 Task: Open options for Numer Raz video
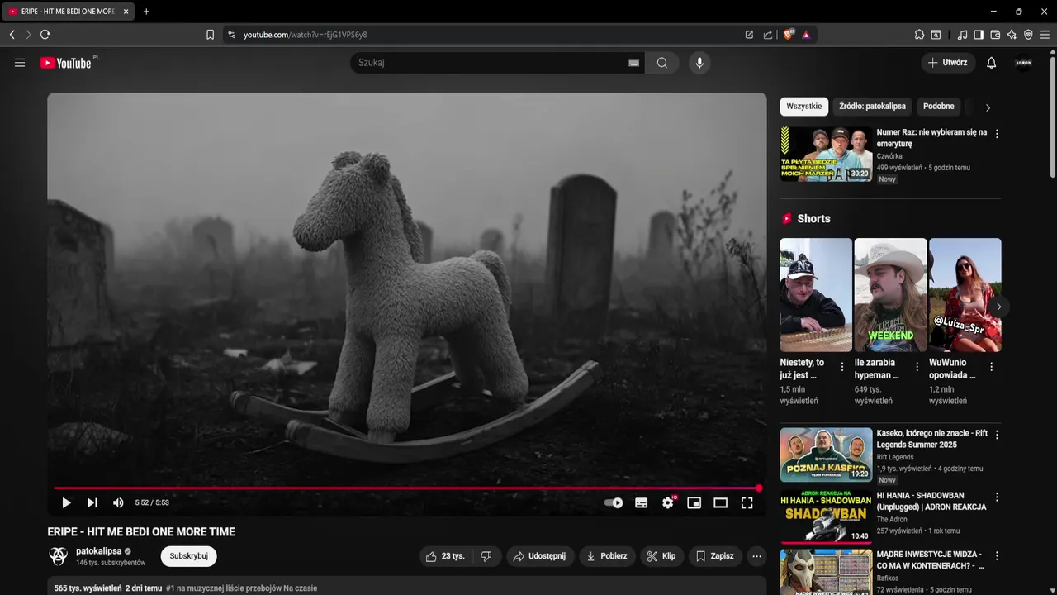tap(997, 133)
